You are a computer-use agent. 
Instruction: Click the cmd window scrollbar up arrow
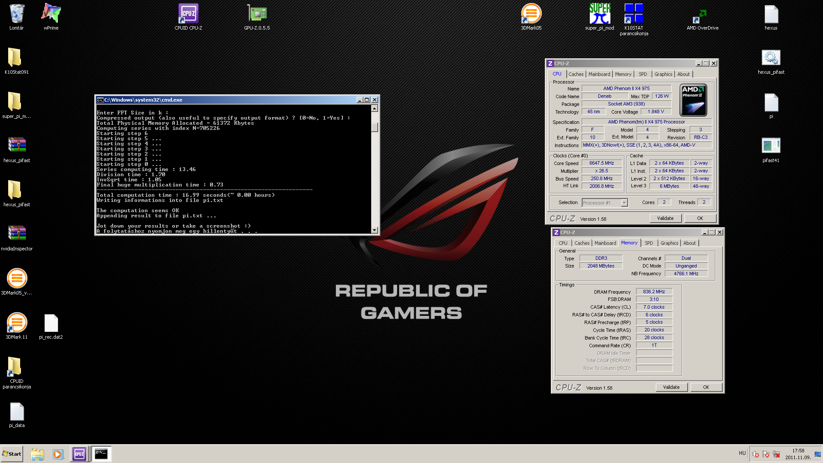[375, 108]
